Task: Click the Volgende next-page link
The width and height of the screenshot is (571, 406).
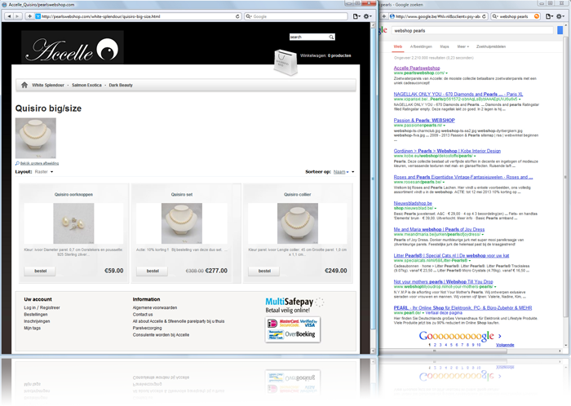Action: pos(505,345)
